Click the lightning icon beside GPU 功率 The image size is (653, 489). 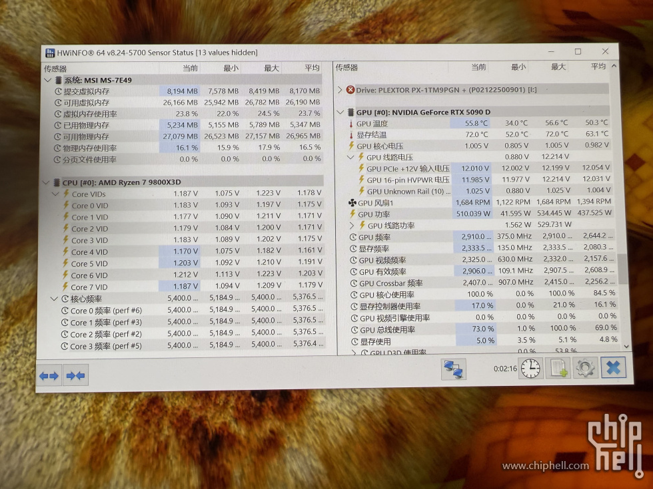point(352,214)
